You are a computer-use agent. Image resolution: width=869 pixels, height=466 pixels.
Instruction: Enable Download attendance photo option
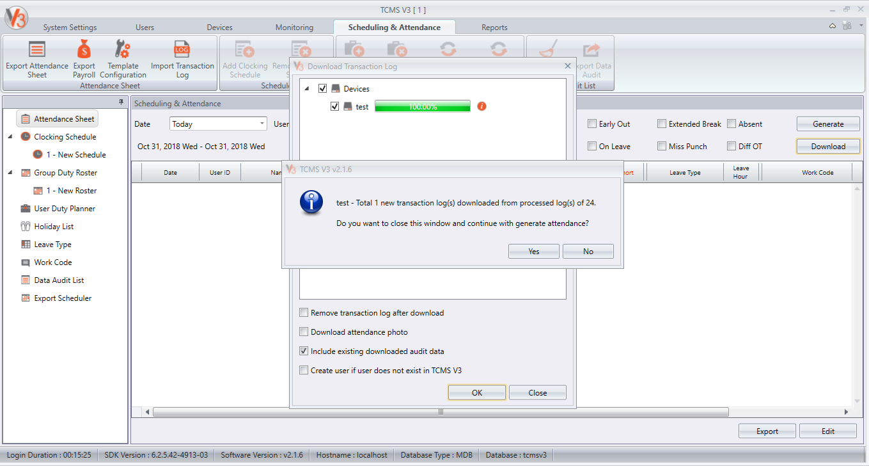(x=304, y=332)
